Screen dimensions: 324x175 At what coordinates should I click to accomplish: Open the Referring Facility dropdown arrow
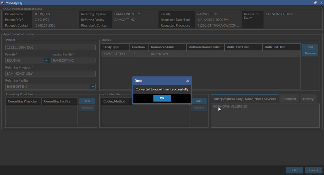point(93,86)
